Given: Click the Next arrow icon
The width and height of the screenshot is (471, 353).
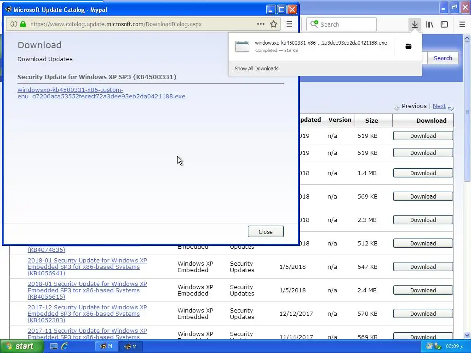Looking at the screenshot, I should coord(451,108).
